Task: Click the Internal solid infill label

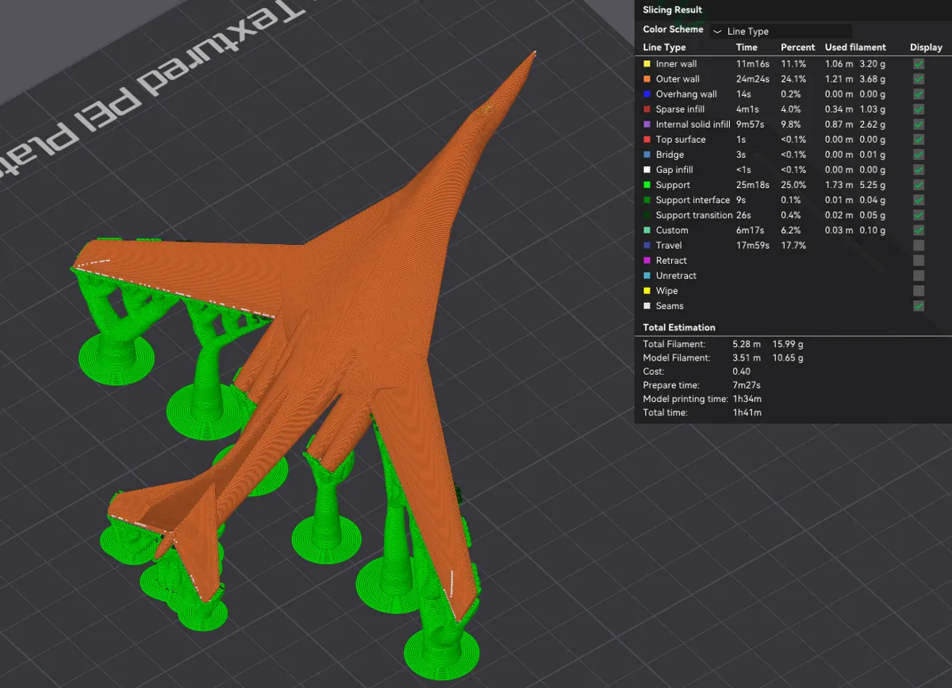Action: (x=693, y=124)
